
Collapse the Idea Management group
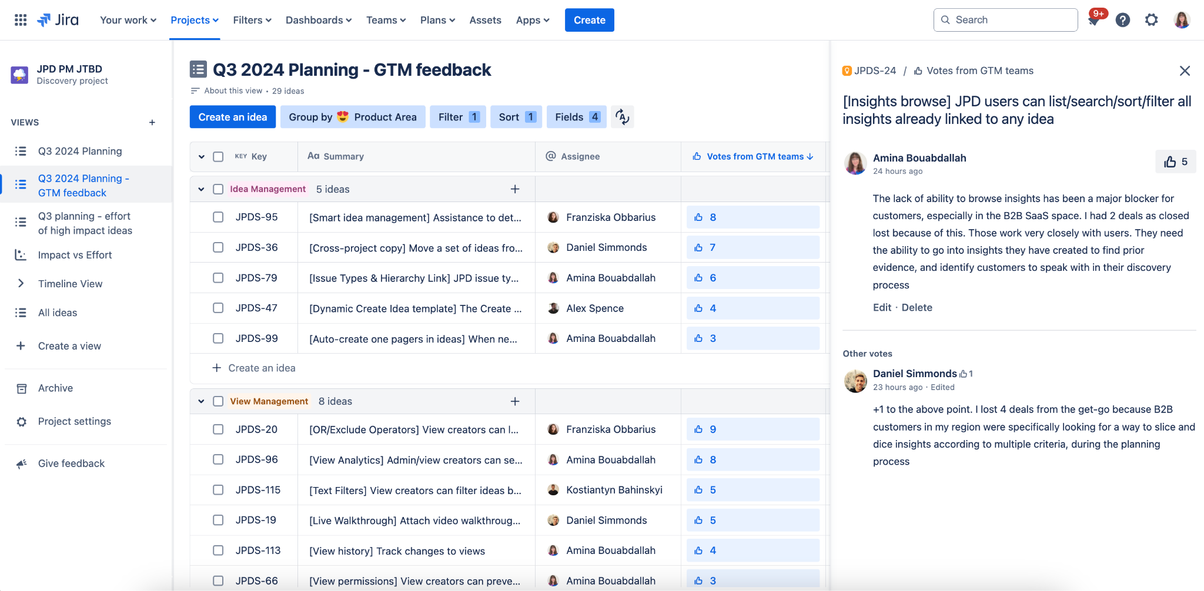point(201,189)
